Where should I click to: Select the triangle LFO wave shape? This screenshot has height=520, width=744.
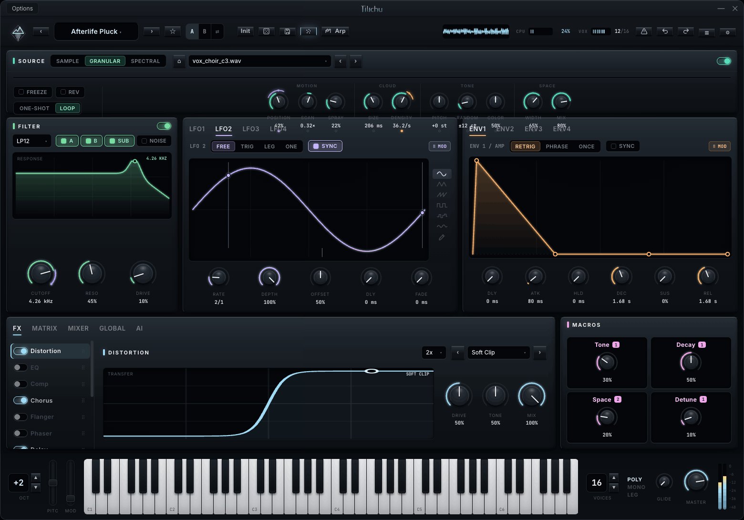coord(442,185)
